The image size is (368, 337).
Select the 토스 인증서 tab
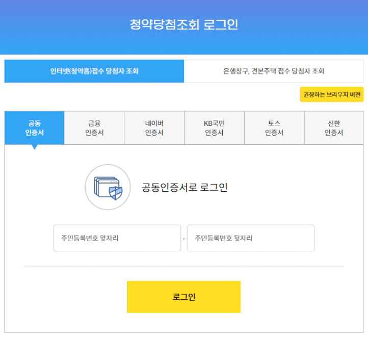[274, 128]
